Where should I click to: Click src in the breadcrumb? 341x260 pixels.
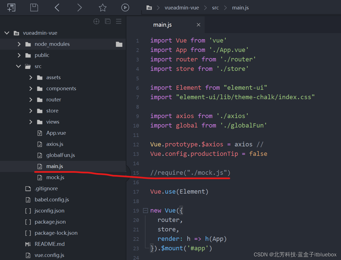(215, 8)
